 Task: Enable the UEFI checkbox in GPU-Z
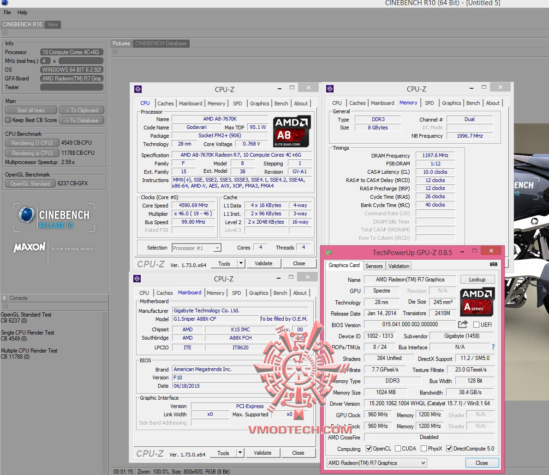click(476, 325)
